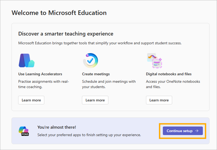Click the Select your preferred apps text
The height and width of the screenshot is (150, 217).
tap(89, 135)
